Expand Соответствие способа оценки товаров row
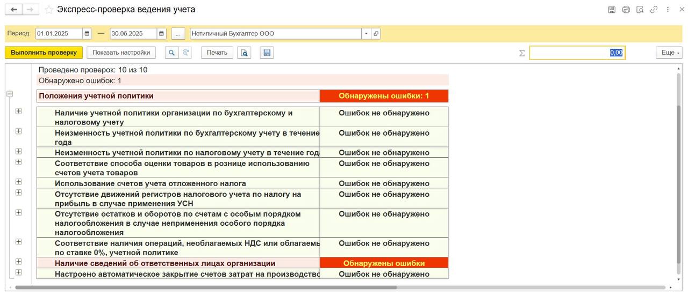Screen dimensions: 688x296 19,161
